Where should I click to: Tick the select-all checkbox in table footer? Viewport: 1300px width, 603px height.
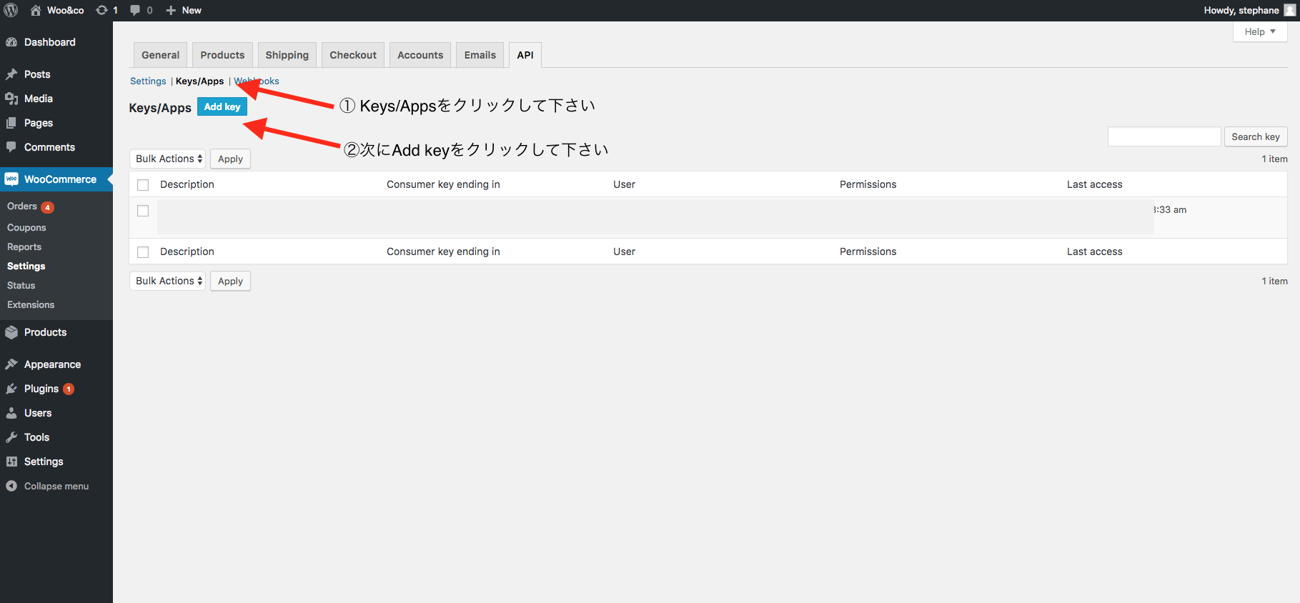[143, 252]
